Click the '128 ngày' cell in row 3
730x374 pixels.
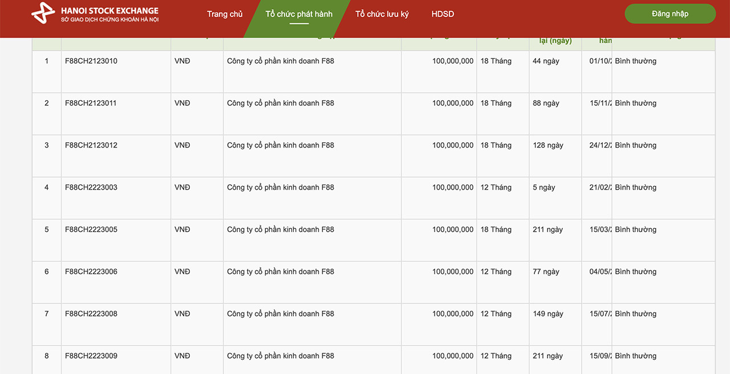[x=547, y=146]
